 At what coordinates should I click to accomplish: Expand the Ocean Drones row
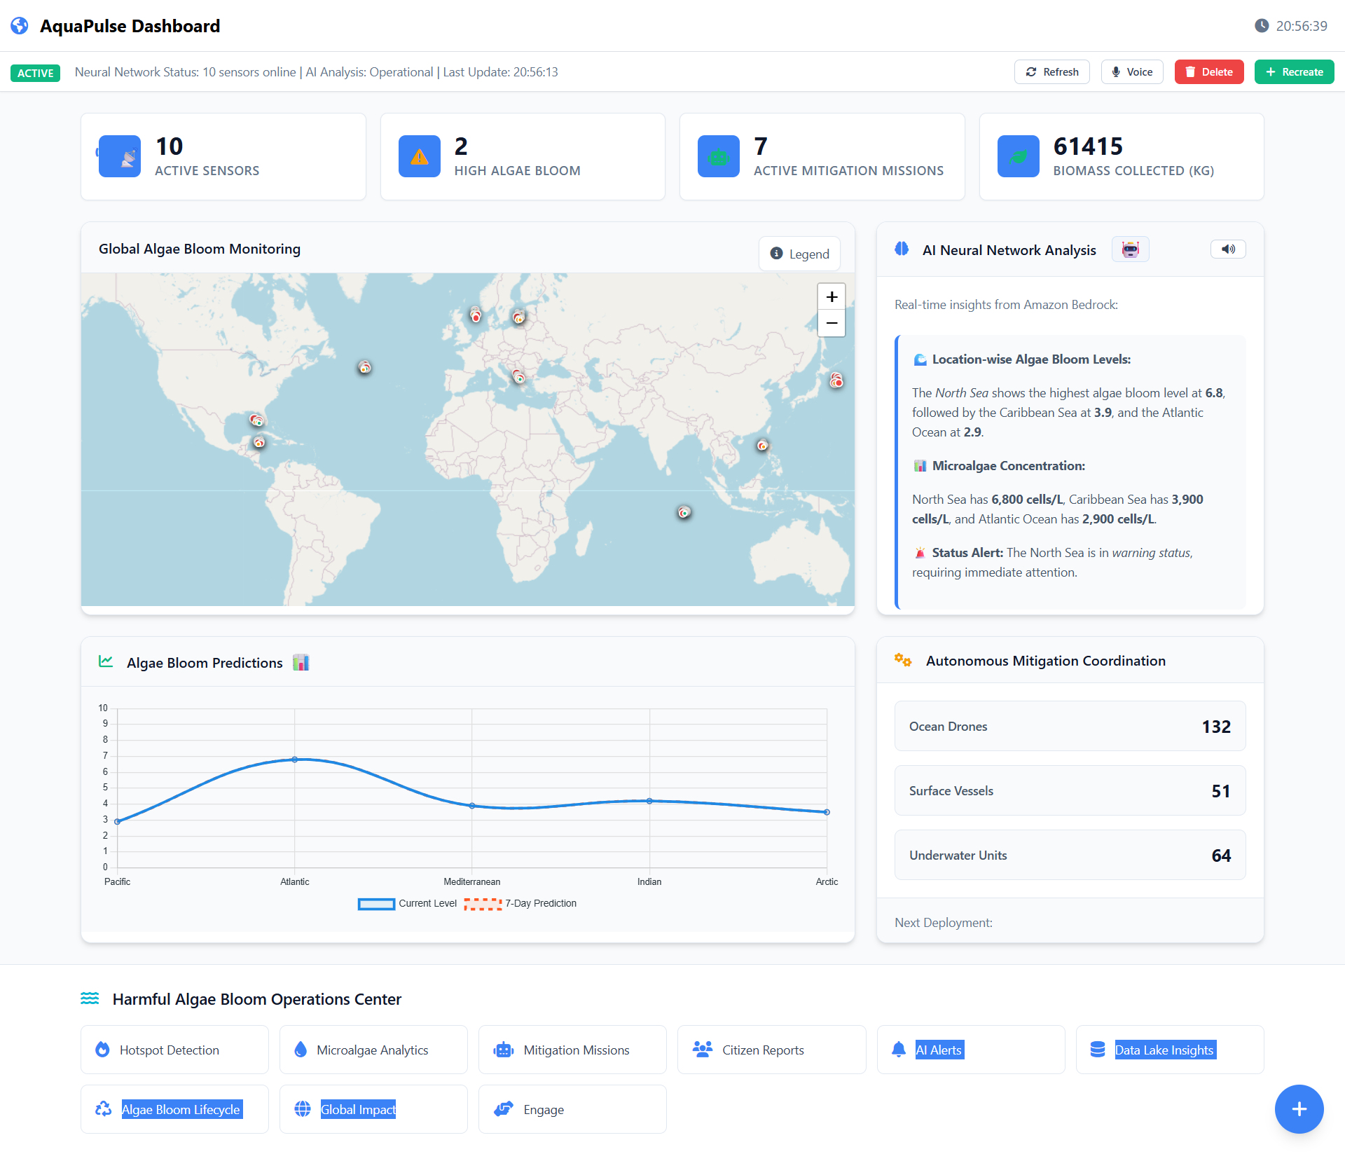(1069, 727)
